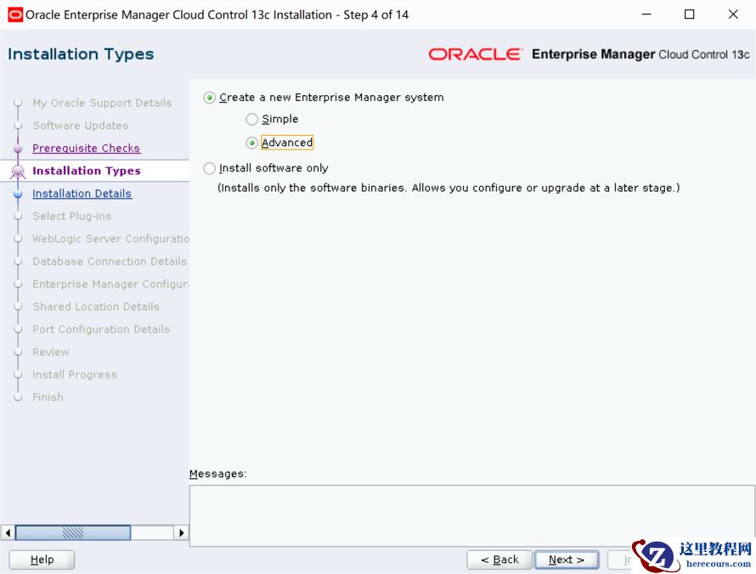Click Select Plug-ins step text
Image resolution: width=756 pixels, height=574 pixels.
point(72,216)
